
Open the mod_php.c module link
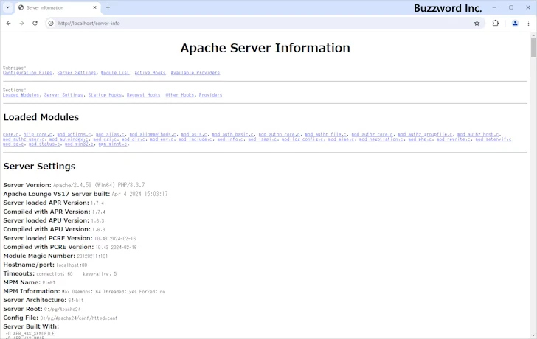point(420,139)
